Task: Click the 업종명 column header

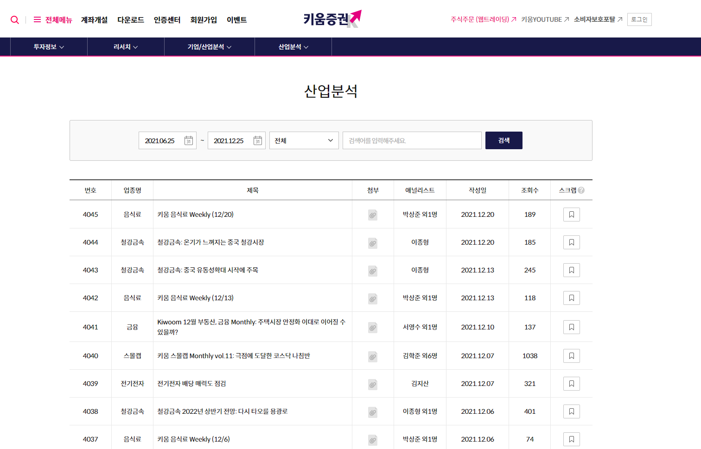Action: point(132,190)
